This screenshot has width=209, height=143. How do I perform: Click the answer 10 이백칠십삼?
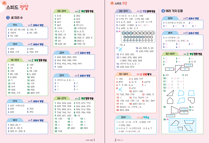[x=80, y=28]
